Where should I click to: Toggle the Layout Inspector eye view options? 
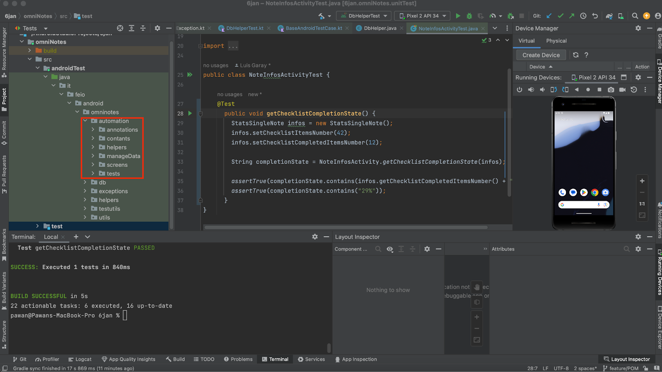[x=390, y=249]
